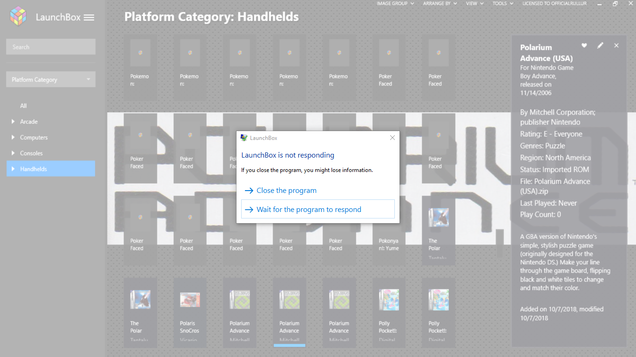
Task: Expand the Consoles category arrow
Action: (x=13, y=153)
